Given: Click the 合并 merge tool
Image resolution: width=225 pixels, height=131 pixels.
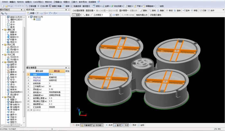Looking at the screenshot, I should (211, 11).
